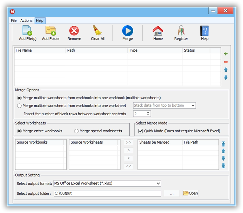Click the Source Workbooks column header
The height and width of the screenshot is (213, 243).
click(x=39, y=142)
